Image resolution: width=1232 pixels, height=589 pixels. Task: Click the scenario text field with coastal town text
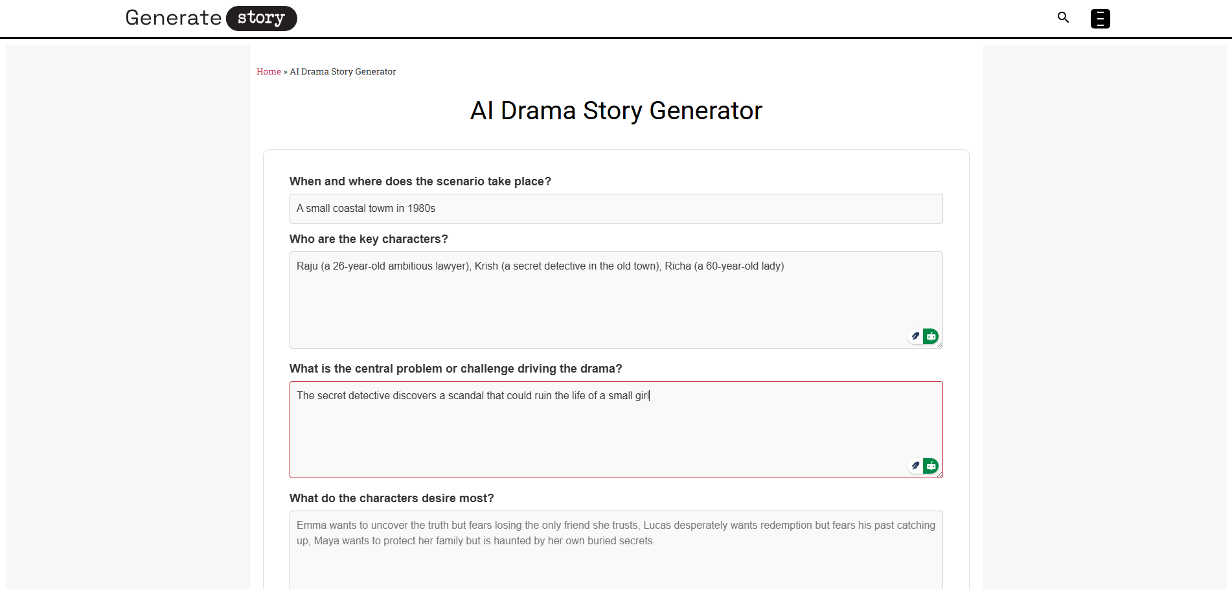tap(615, 208)
